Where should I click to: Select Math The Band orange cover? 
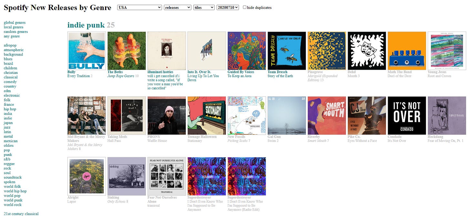click(407, 51)
